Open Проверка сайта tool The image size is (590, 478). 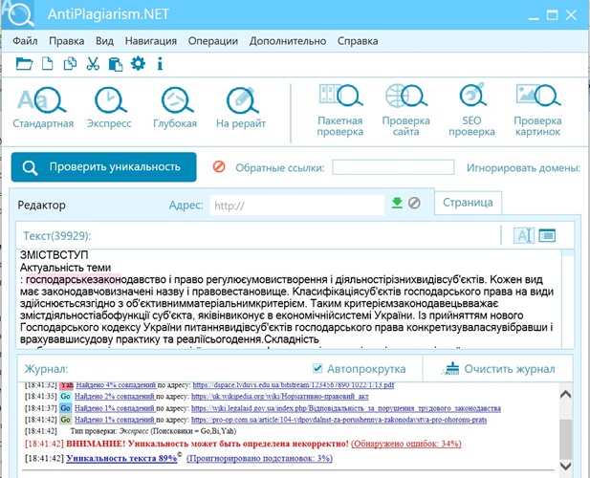click(x=405, y=110)
